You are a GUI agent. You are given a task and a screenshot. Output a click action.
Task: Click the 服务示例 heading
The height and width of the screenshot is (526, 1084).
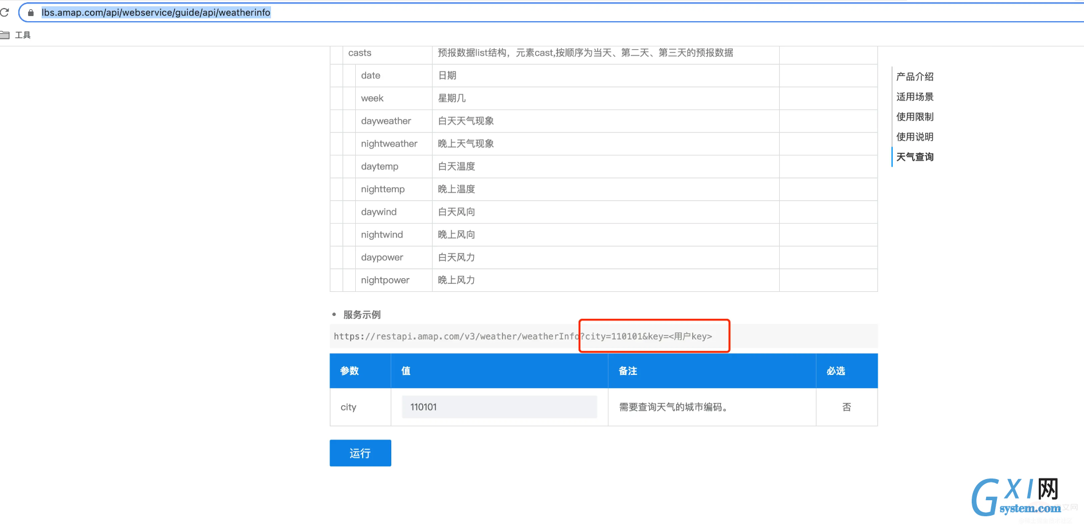[x=362, y=315]
